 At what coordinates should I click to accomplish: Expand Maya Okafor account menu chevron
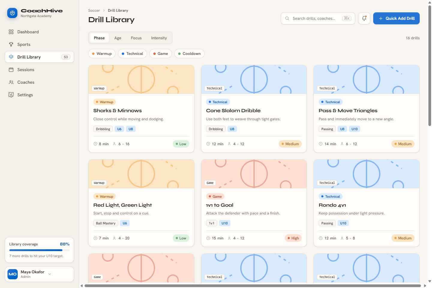click(50, 274)
